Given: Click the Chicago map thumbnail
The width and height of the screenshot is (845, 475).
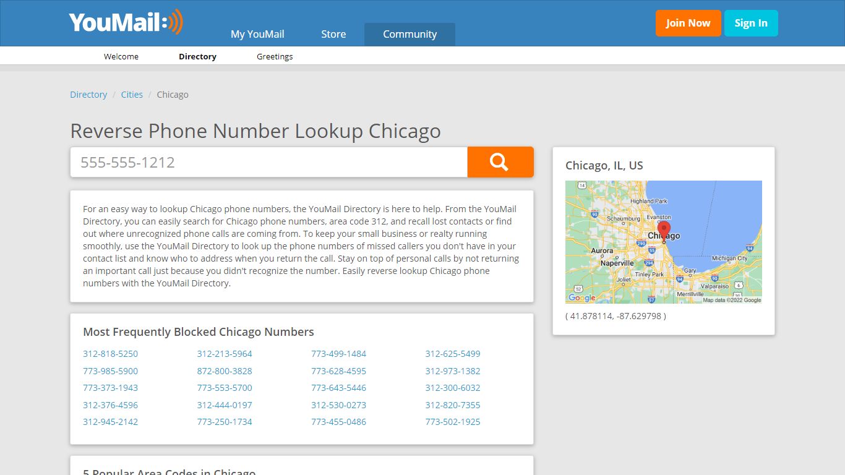Looking at the screenshot, I should (664, 242).
